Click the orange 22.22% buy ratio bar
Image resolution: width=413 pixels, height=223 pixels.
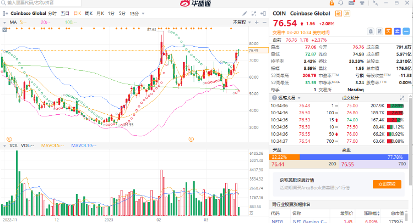pyautogui.click(x=285, y=157)
